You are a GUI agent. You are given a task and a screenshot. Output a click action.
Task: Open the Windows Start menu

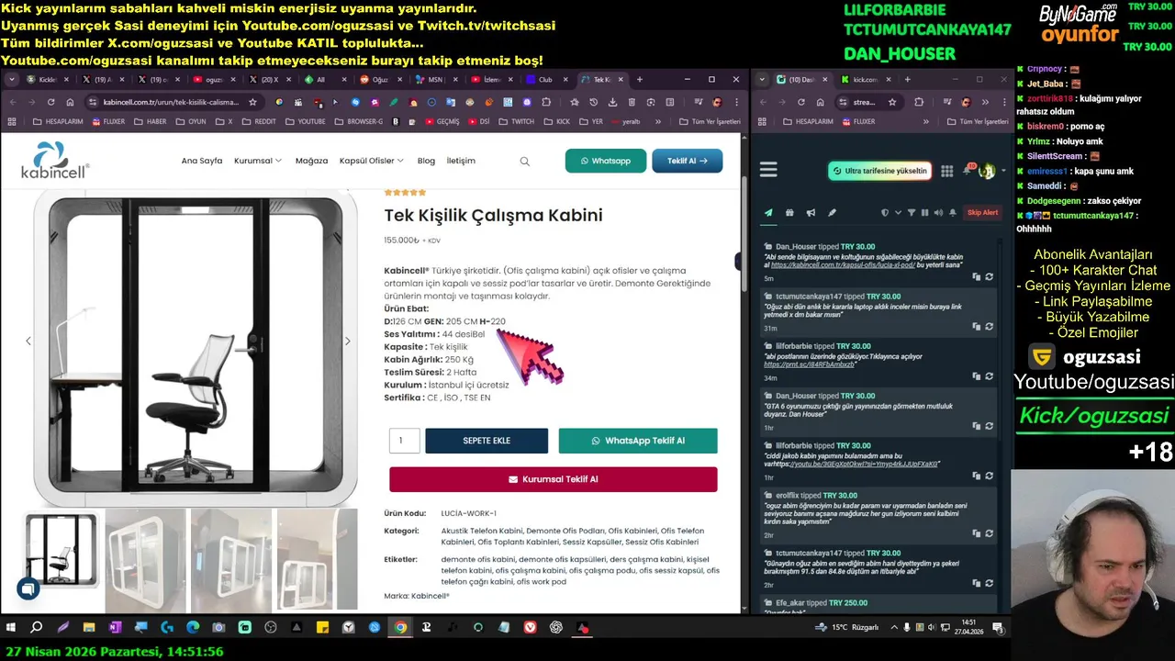[11, 628]
